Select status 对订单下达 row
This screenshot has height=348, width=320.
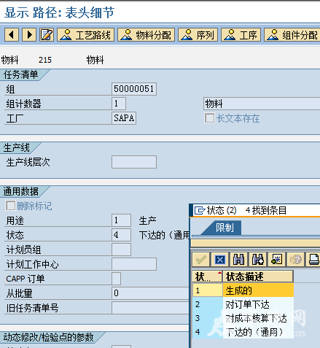[x=243, y=304]
